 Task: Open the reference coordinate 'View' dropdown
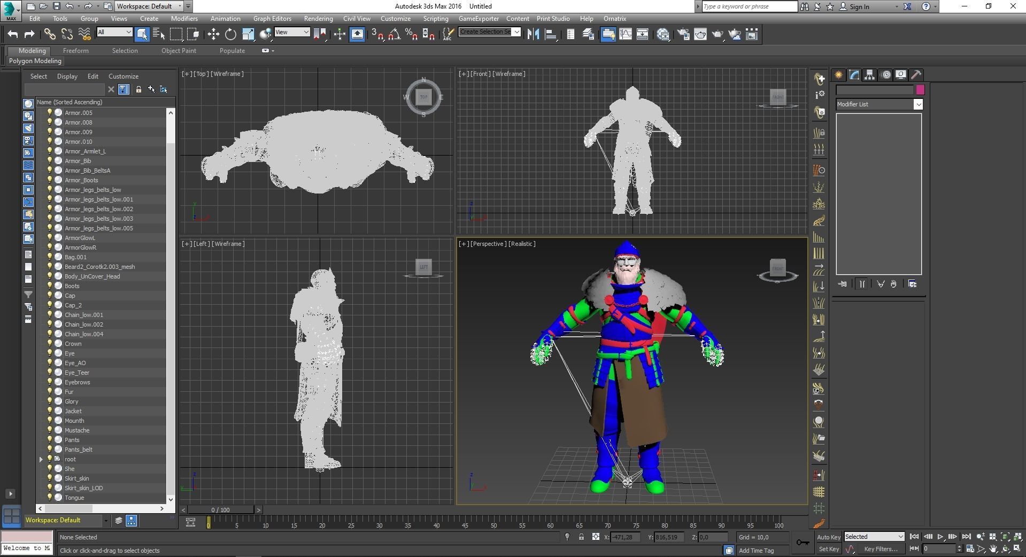click(292, 32)
